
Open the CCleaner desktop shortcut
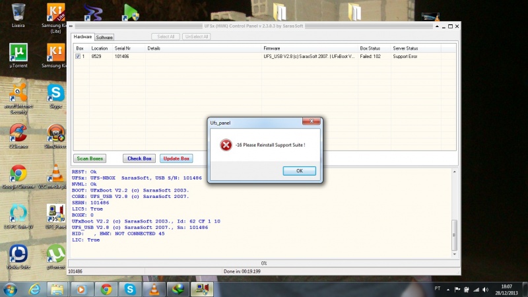tap(18, 133)
